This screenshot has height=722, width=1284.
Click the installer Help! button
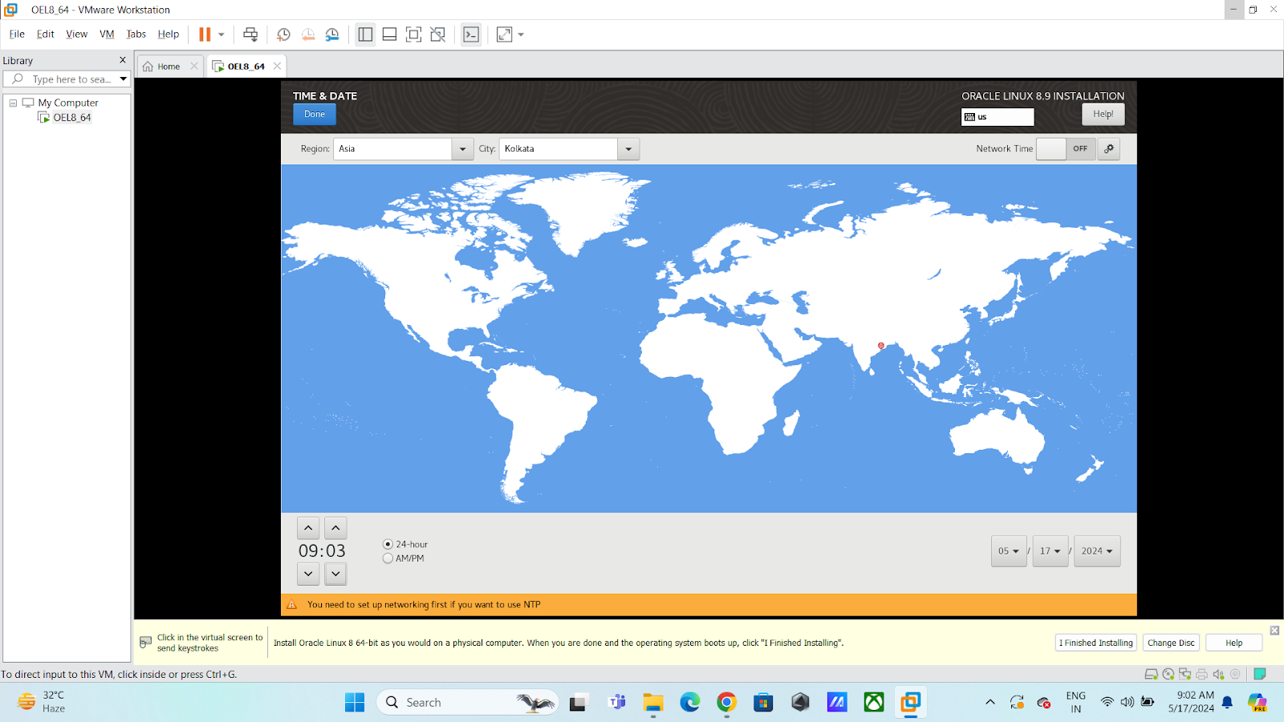[1103, 115]
